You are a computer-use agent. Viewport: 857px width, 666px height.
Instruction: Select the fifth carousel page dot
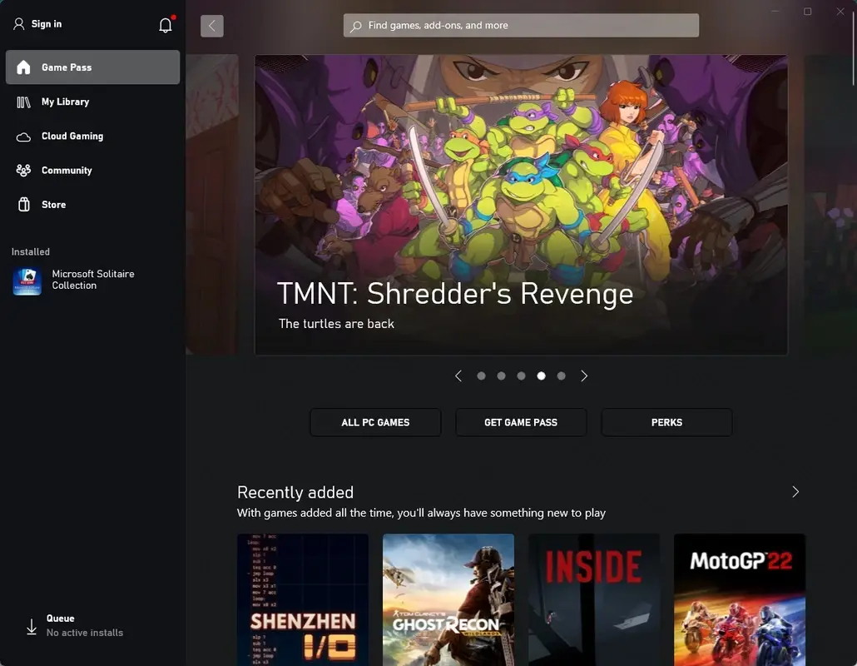point(561,375)
